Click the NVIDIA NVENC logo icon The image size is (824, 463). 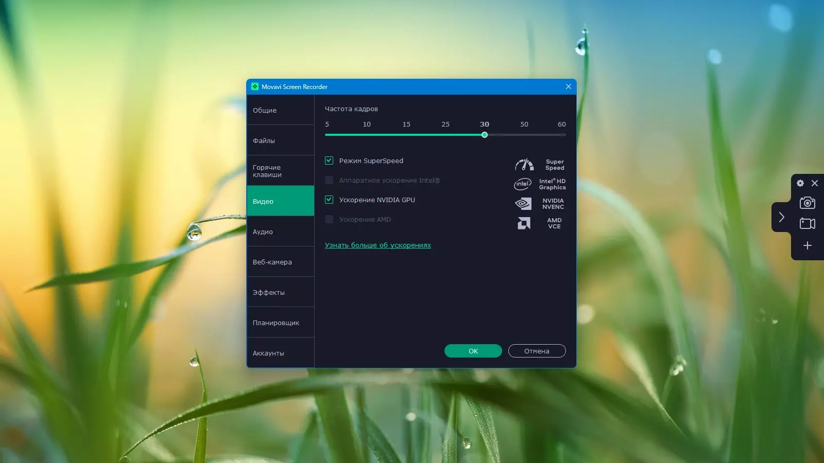pos(523,204)
